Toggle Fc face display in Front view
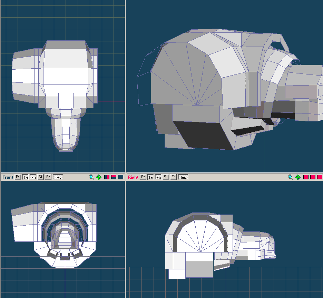 pyautogui.click(x=33, y=177)
